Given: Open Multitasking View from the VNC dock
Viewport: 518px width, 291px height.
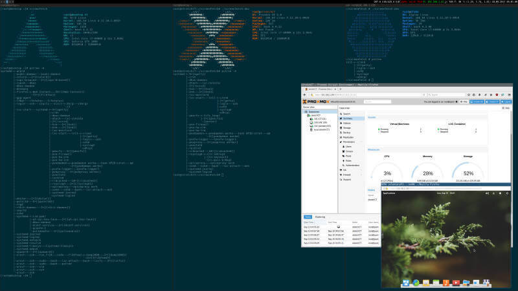Looking at the screenshot, I should coord(406,283).
